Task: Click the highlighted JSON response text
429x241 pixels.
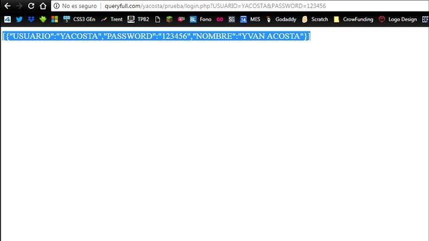Action: click(x=156, y=36)
